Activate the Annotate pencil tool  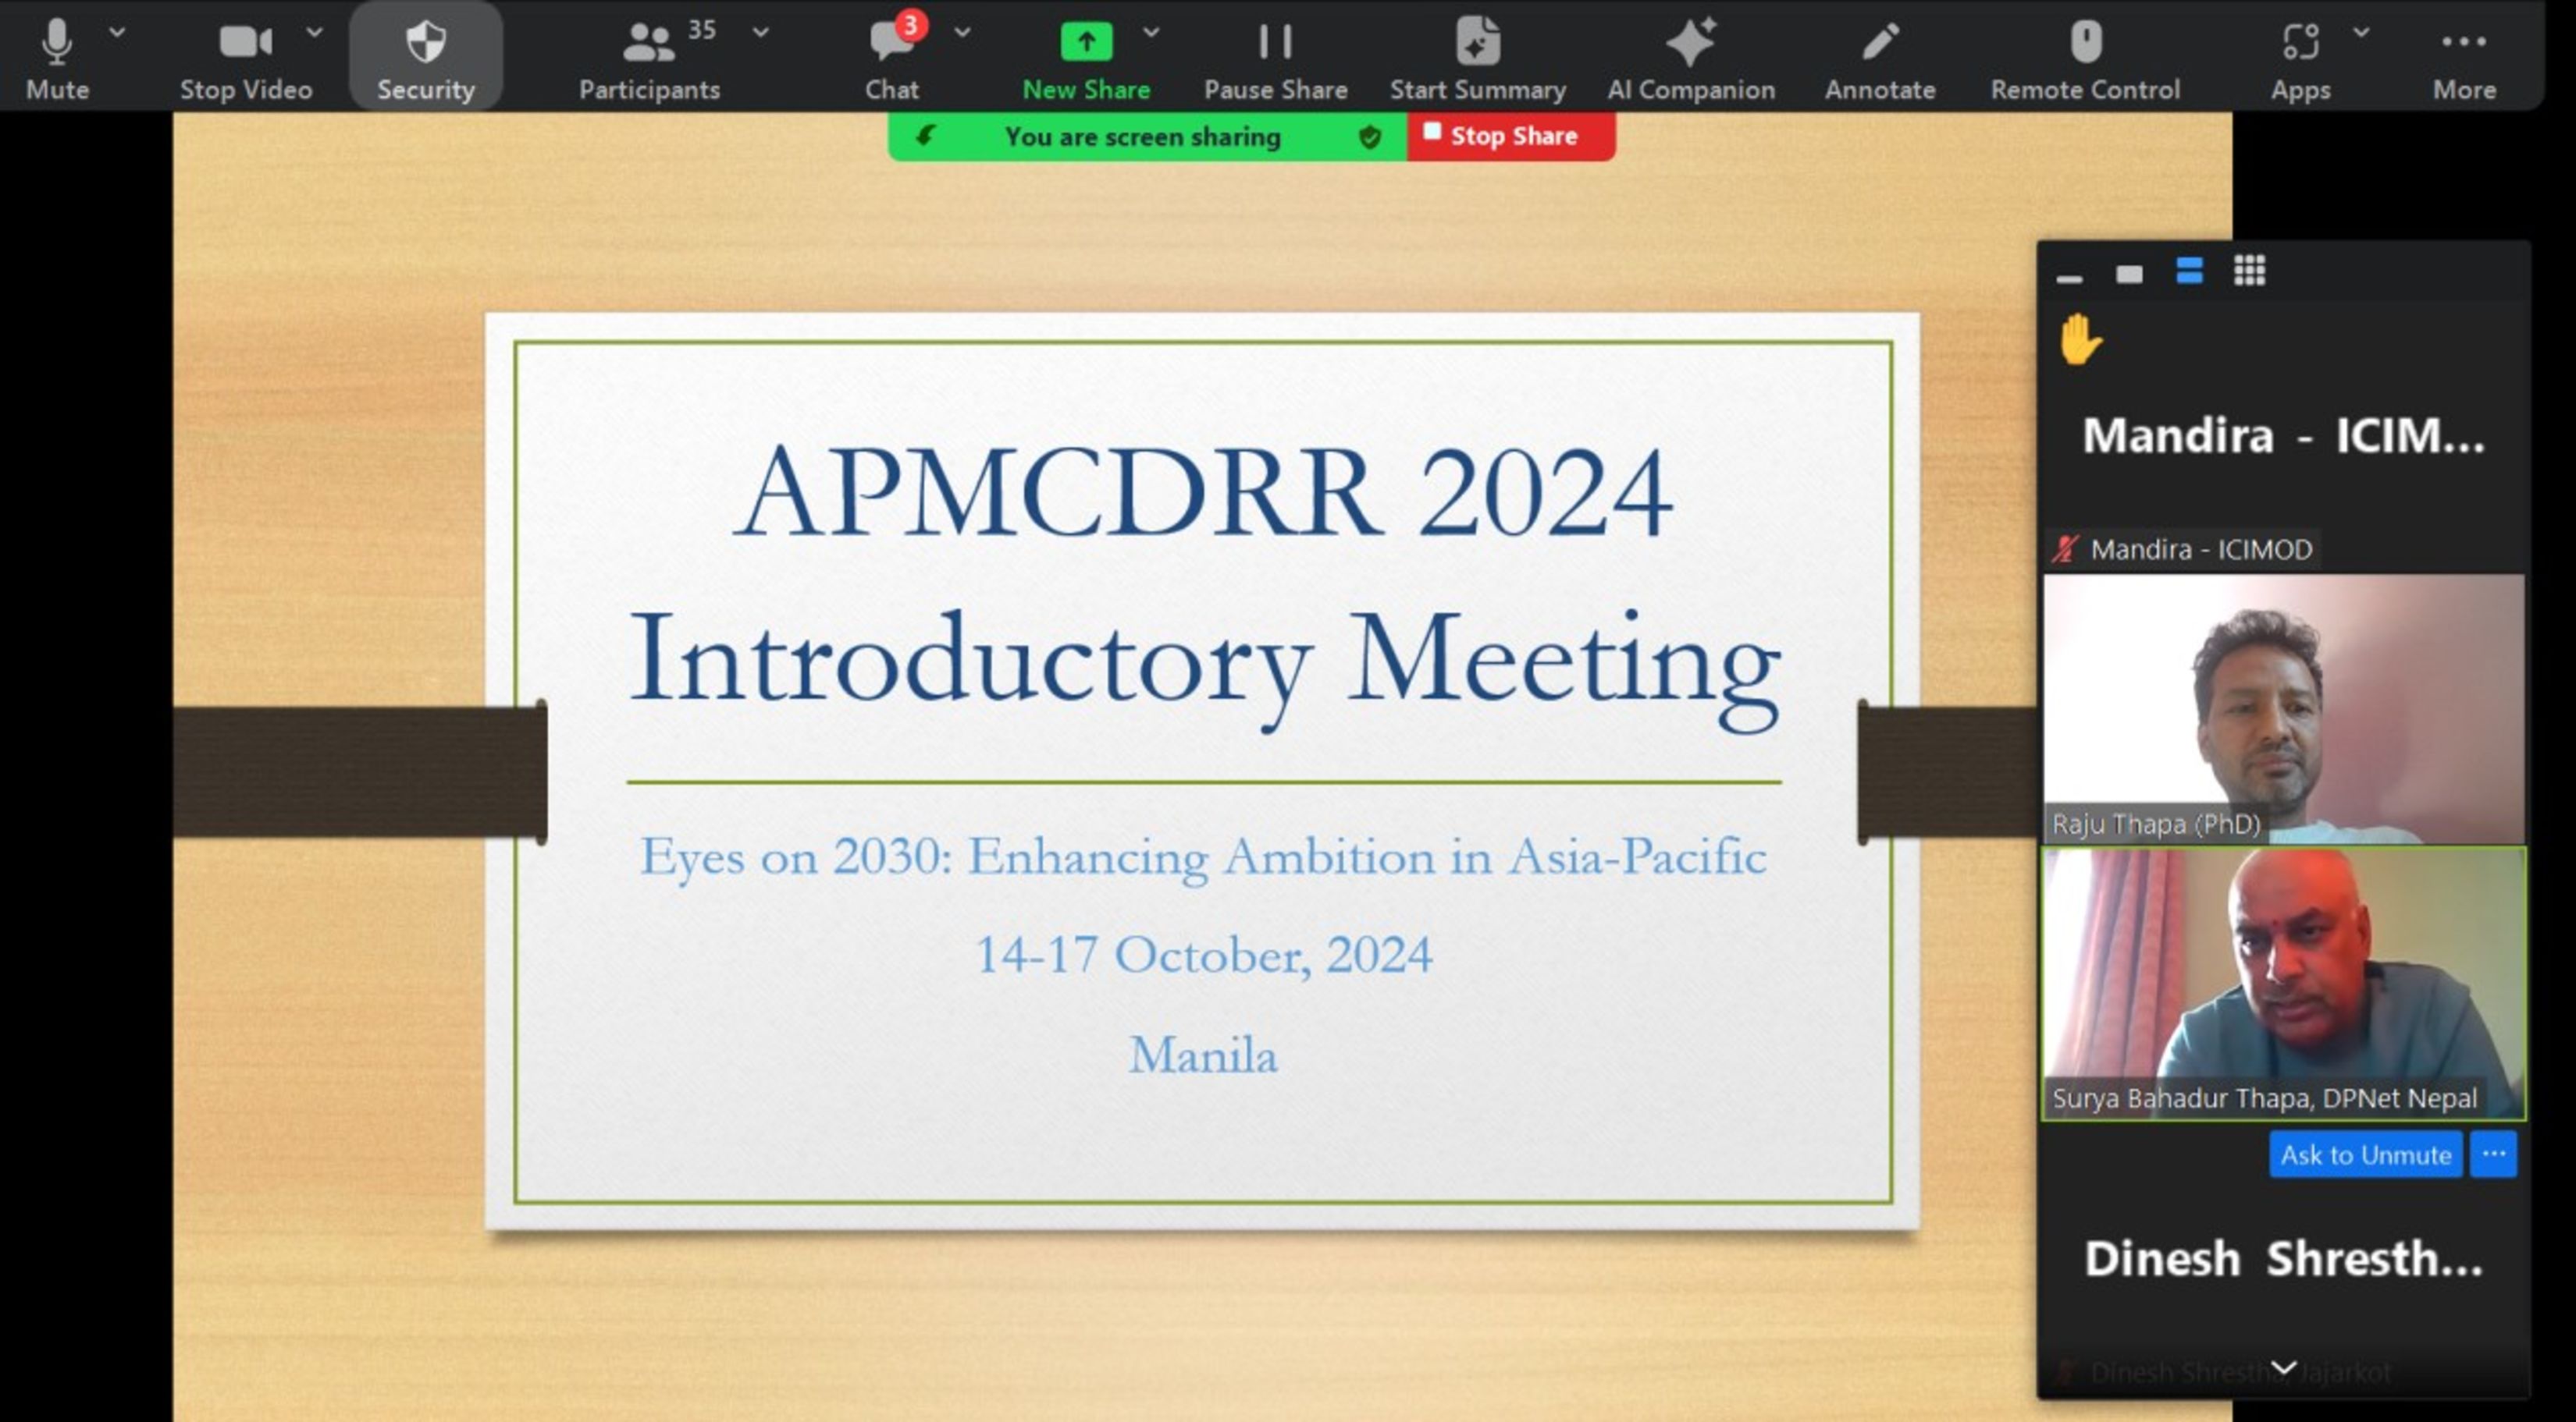tap(1880, 42)
